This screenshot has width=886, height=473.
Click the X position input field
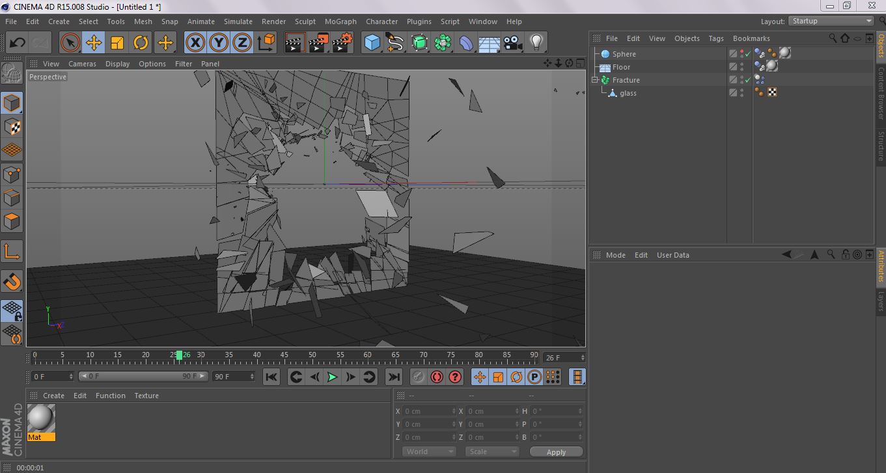(429, 411)
